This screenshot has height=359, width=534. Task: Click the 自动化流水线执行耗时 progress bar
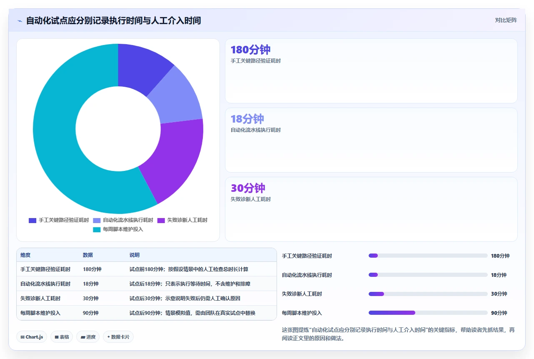tap(428, 275)
